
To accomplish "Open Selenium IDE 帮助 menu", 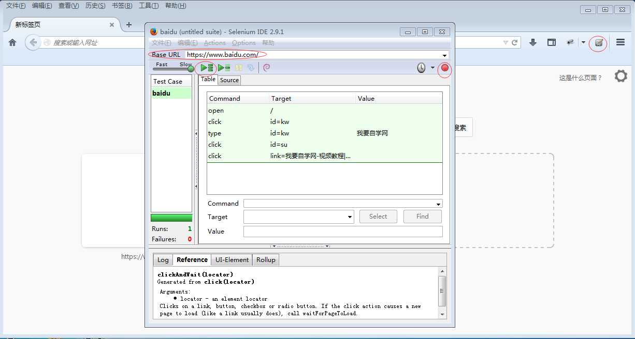I will point(268,43).
